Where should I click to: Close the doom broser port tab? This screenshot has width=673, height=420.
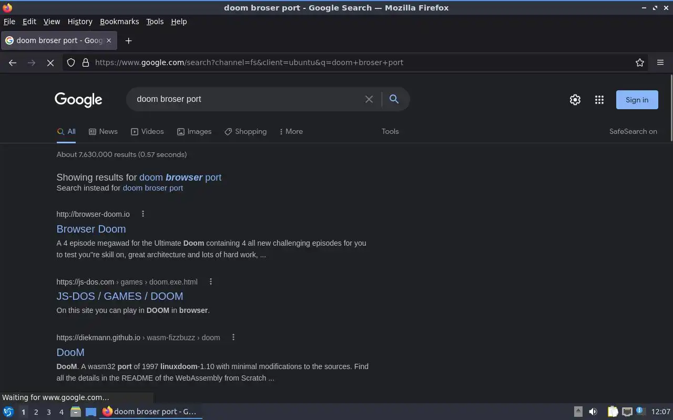tap(109, 40)
